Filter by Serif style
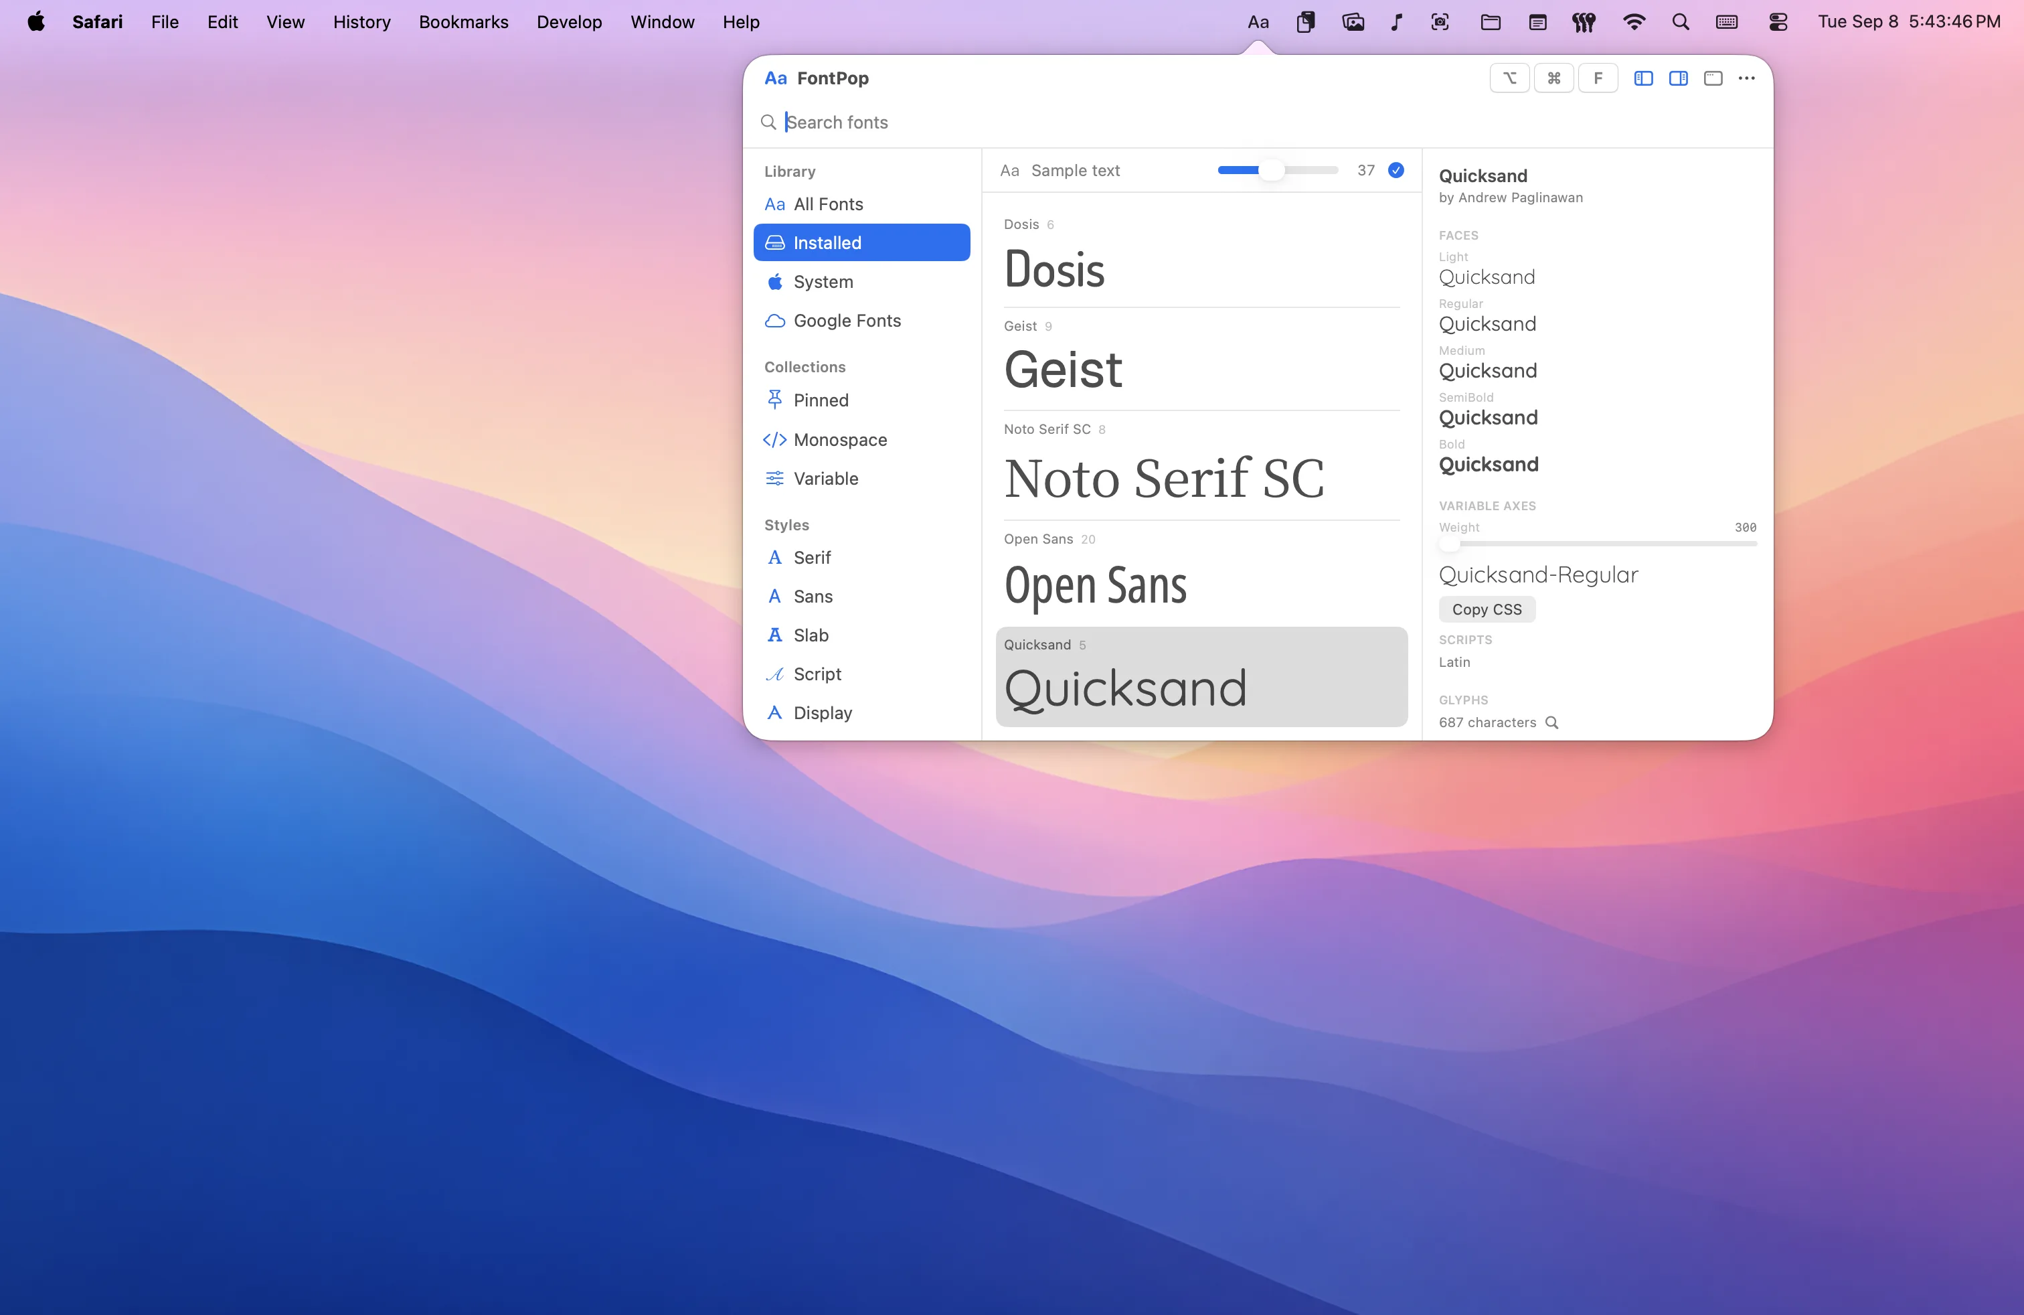The width and height of the screenshot is (2024, 1315). 861,557
